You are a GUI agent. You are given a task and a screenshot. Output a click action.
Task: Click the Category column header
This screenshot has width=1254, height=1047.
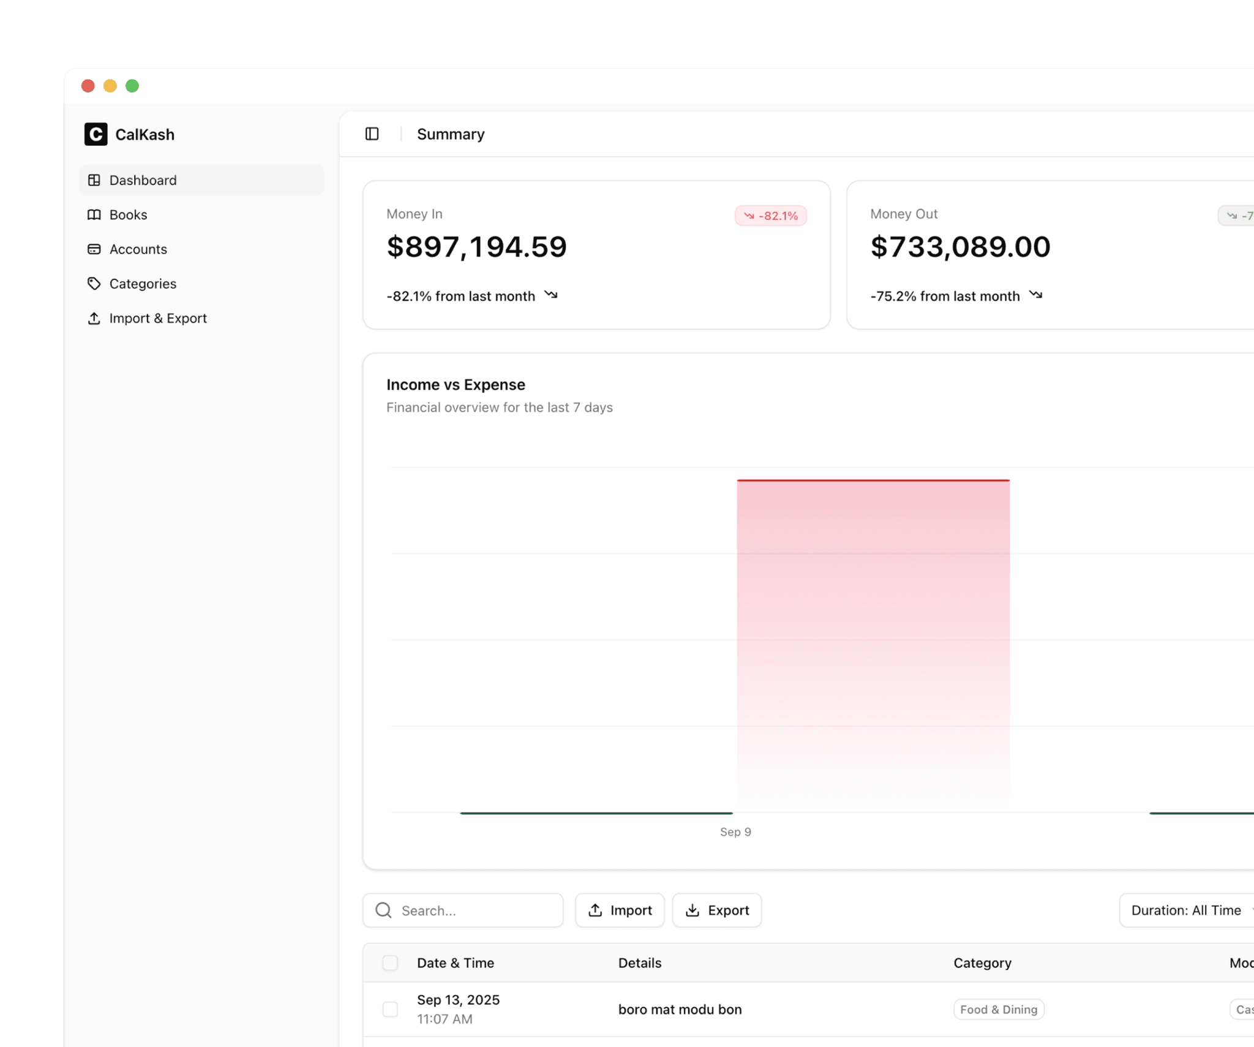(x=982, y=963)
